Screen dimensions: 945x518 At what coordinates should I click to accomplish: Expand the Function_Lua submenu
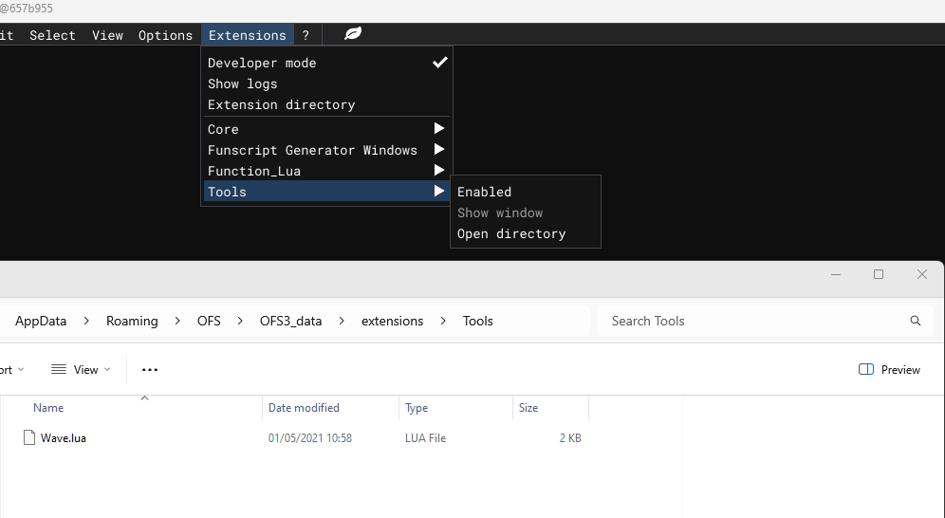tap(326, 171)
